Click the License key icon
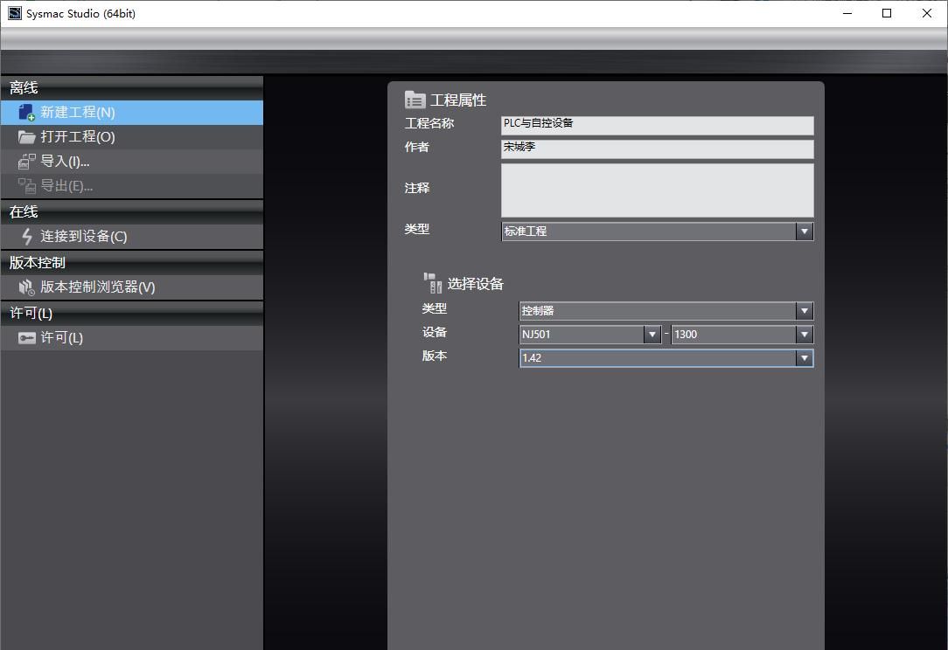 [x=26, y=338]
